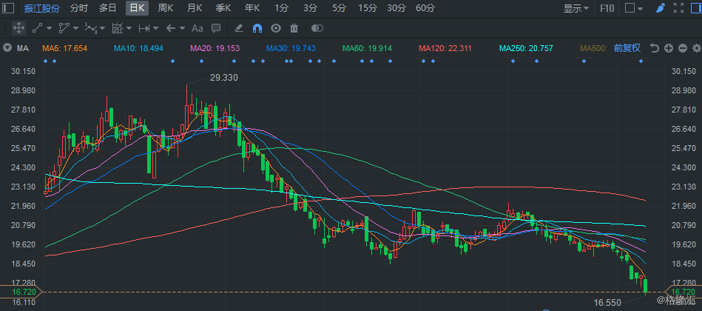Toggle magnet snap mode

click(257, 28)
